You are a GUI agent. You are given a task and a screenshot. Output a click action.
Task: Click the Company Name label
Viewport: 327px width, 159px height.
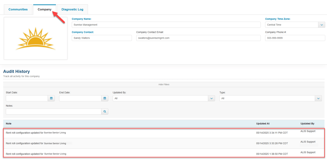click(81, 19)
